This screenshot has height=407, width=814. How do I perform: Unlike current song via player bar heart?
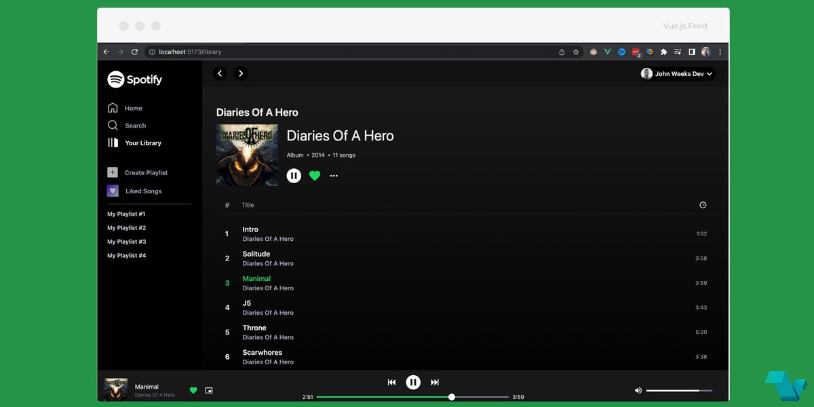click(x=193, y=390)
